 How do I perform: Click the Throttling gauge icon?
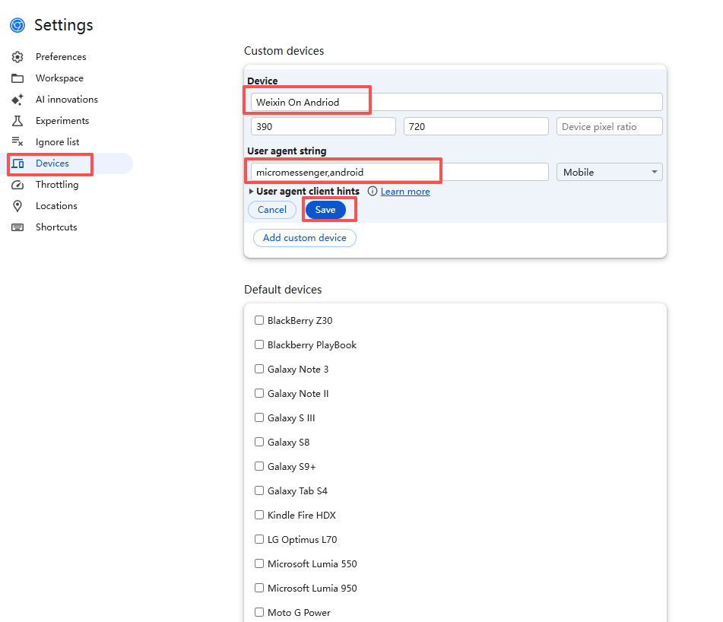[x=17, y=185]
